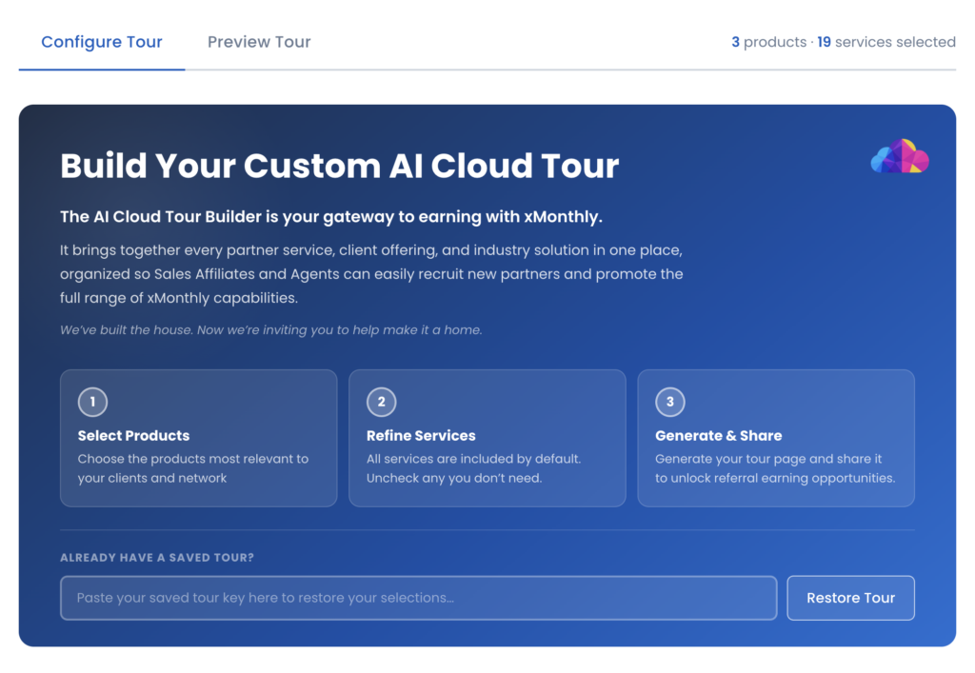The width and height of the screenshot is (975, 673).
Task: Click the step 2 number circle
Action: coord(381,402)
